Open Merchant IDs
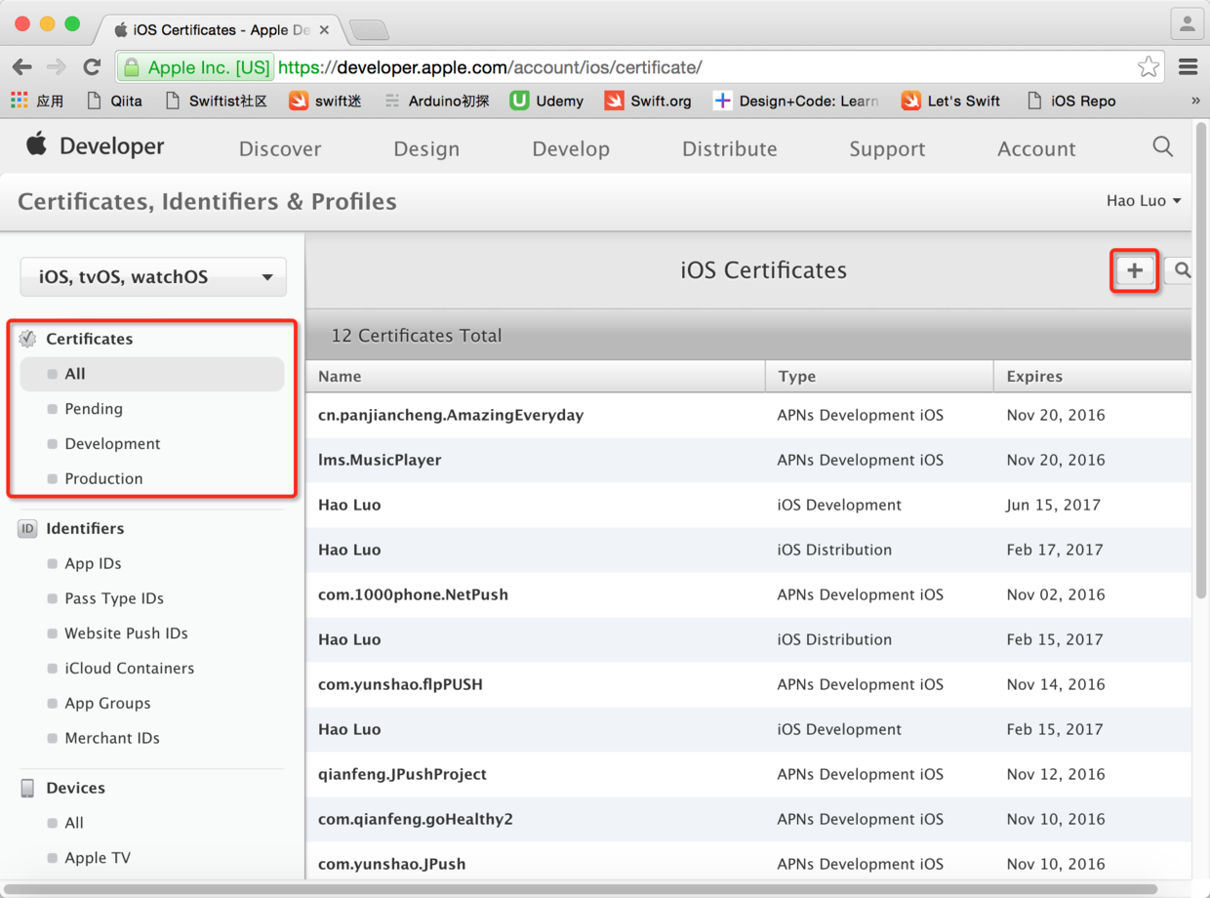Viewport: 1210px width, 898px height. click(x=112, y=740)
